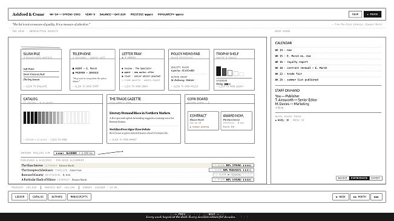The height and width of the screenshot is (221, 394).
Task: Click the MODERATE alignment badge
Action: pos(231,170)
